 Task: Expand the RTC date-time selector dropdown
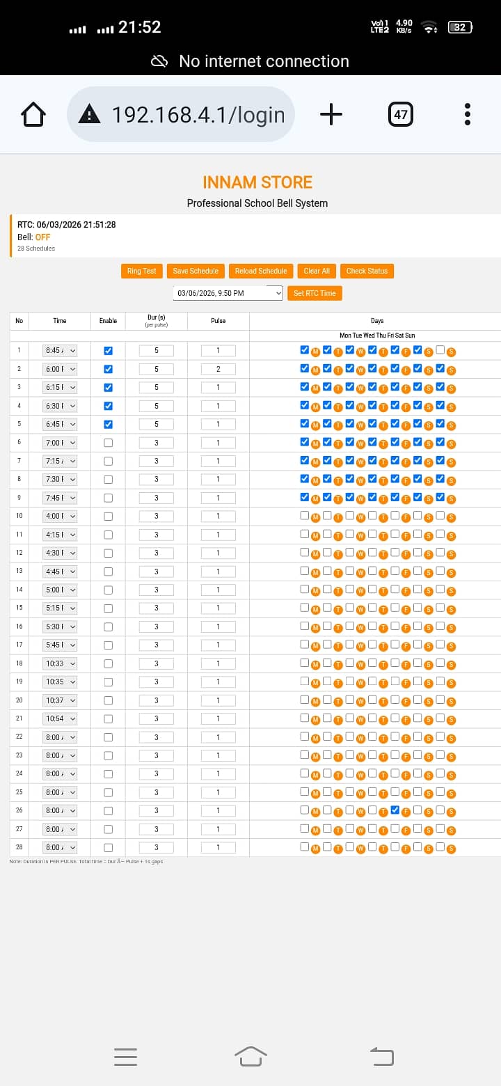[228, 293]
